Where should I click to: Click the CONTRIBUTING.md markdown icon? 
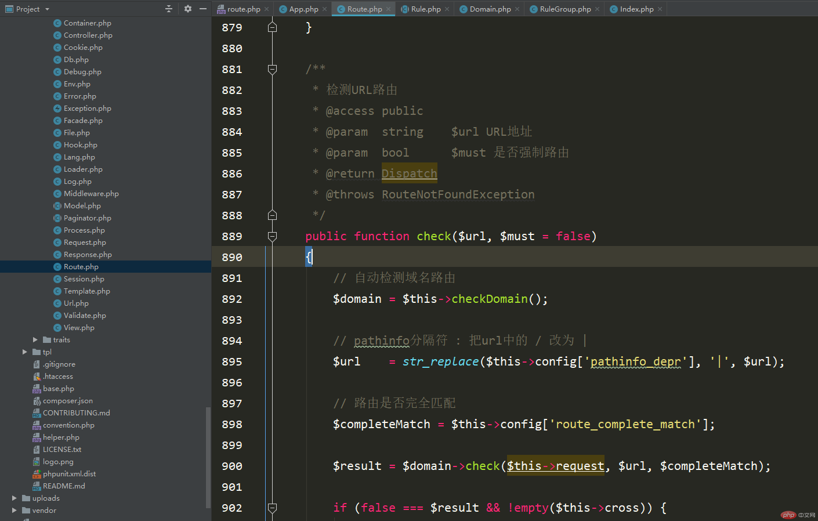click(37, 413)
